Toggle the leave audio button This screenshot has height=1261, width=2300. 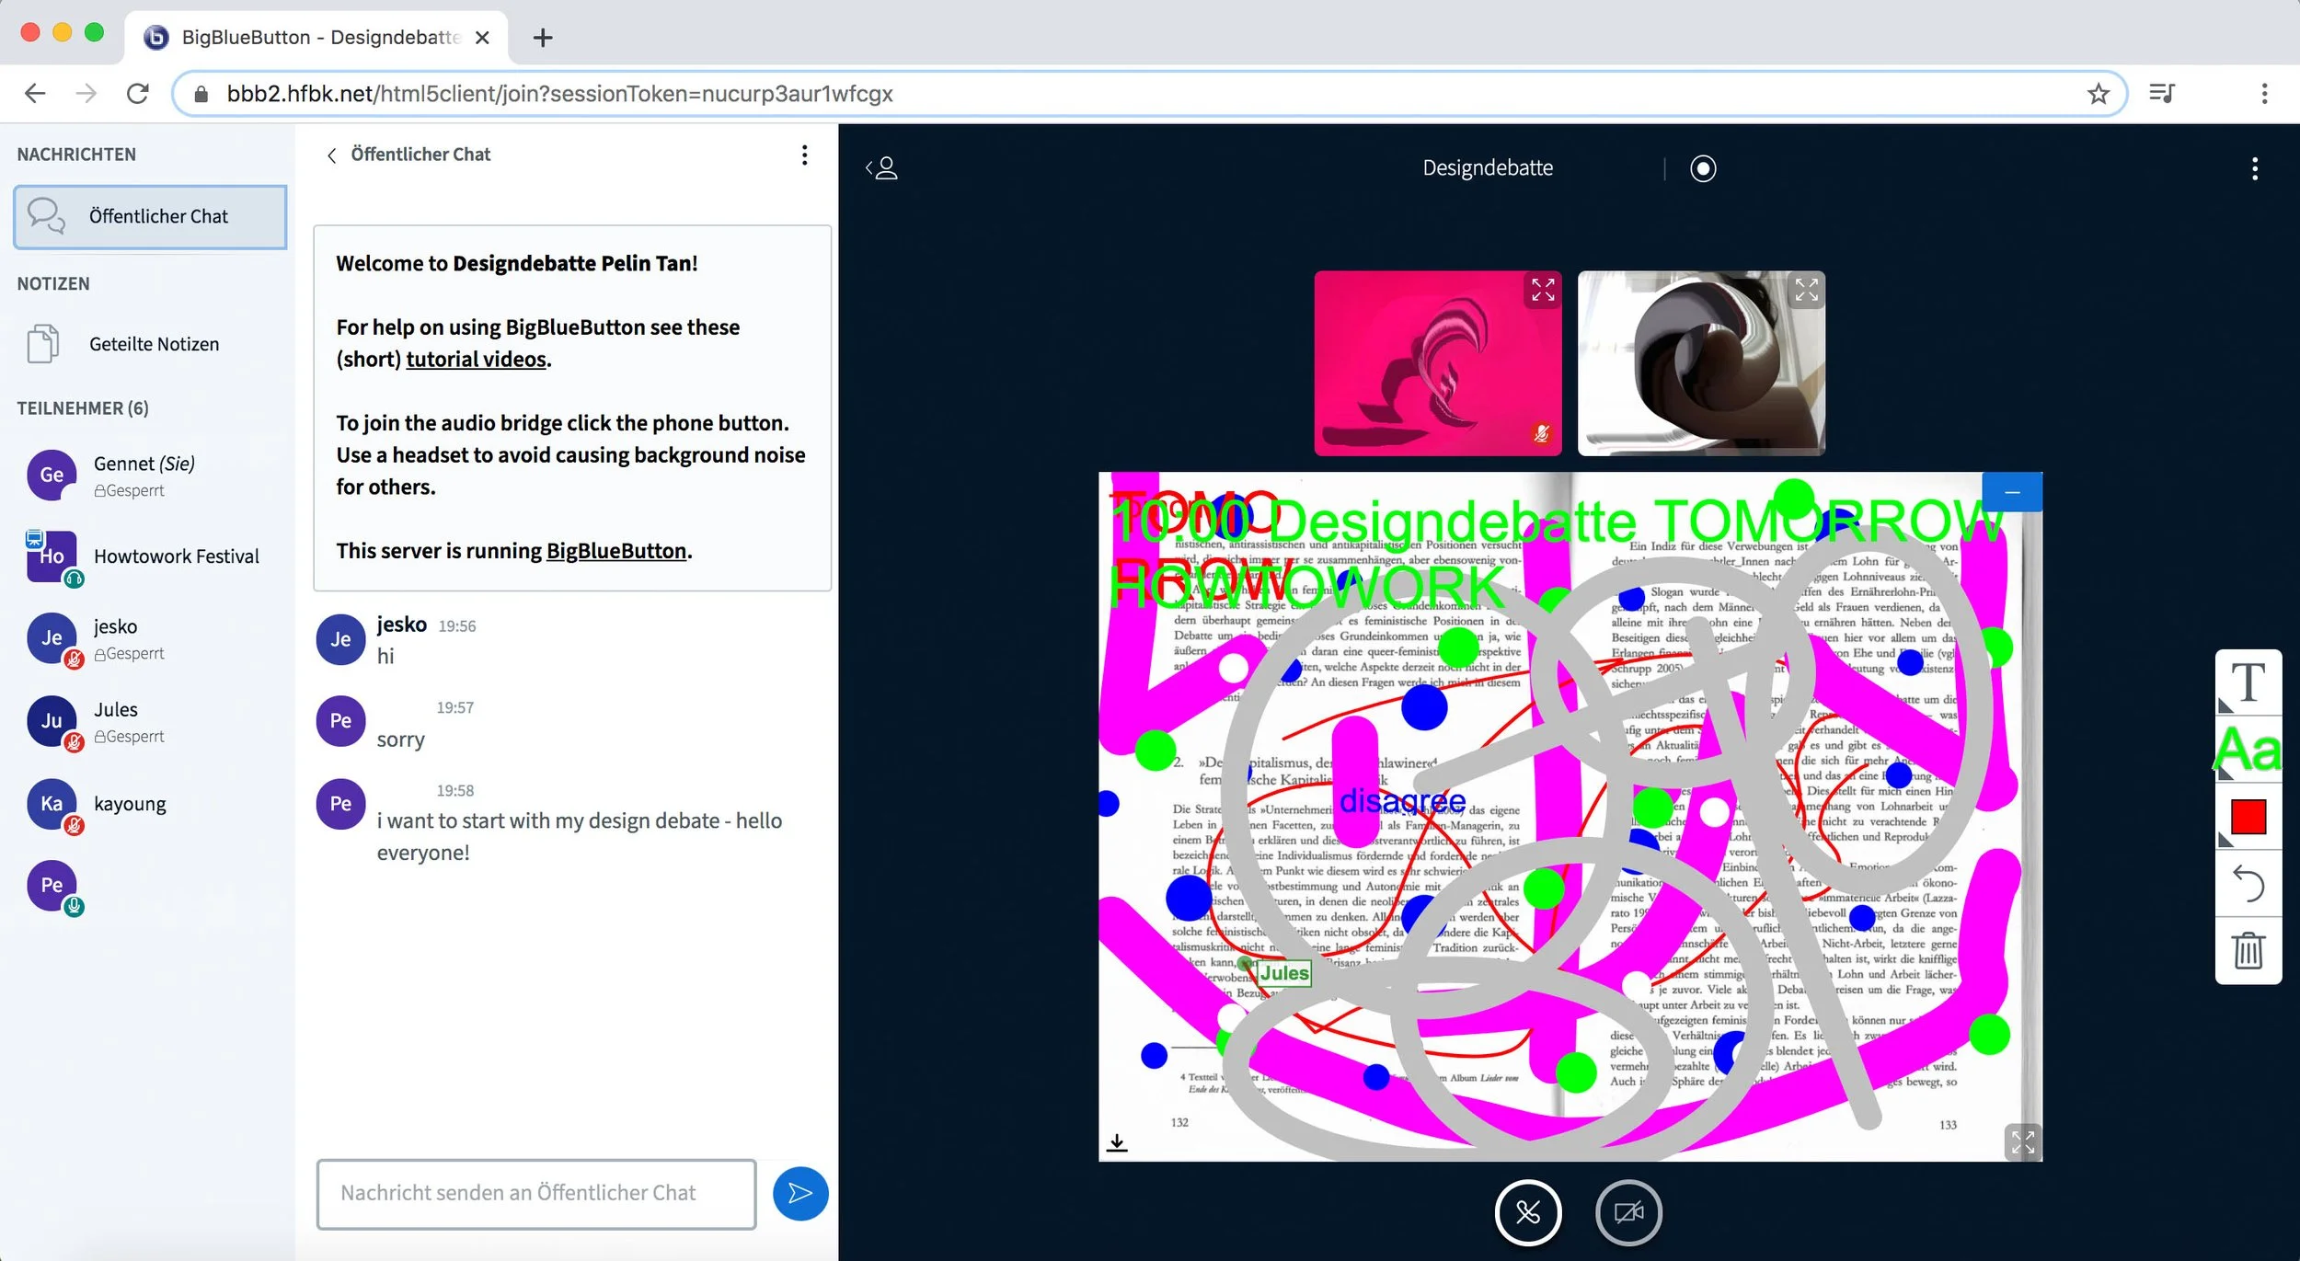point(1527,1212)
